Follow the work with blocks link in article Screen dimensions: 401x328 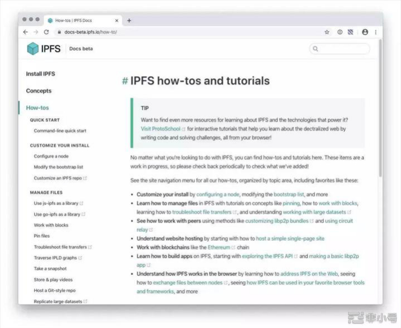click(x=338, y=203)
